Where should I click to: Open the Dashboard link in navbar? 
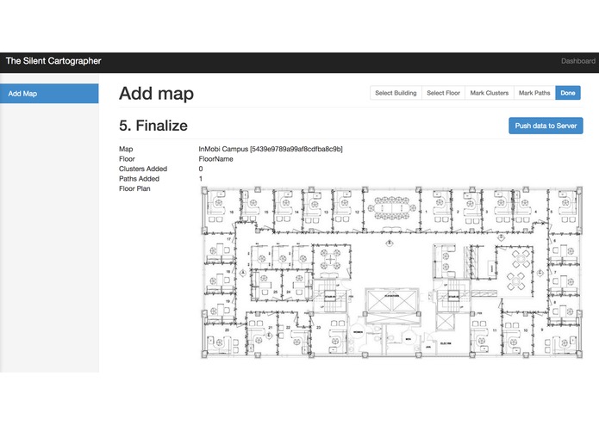tap(578, 61)
